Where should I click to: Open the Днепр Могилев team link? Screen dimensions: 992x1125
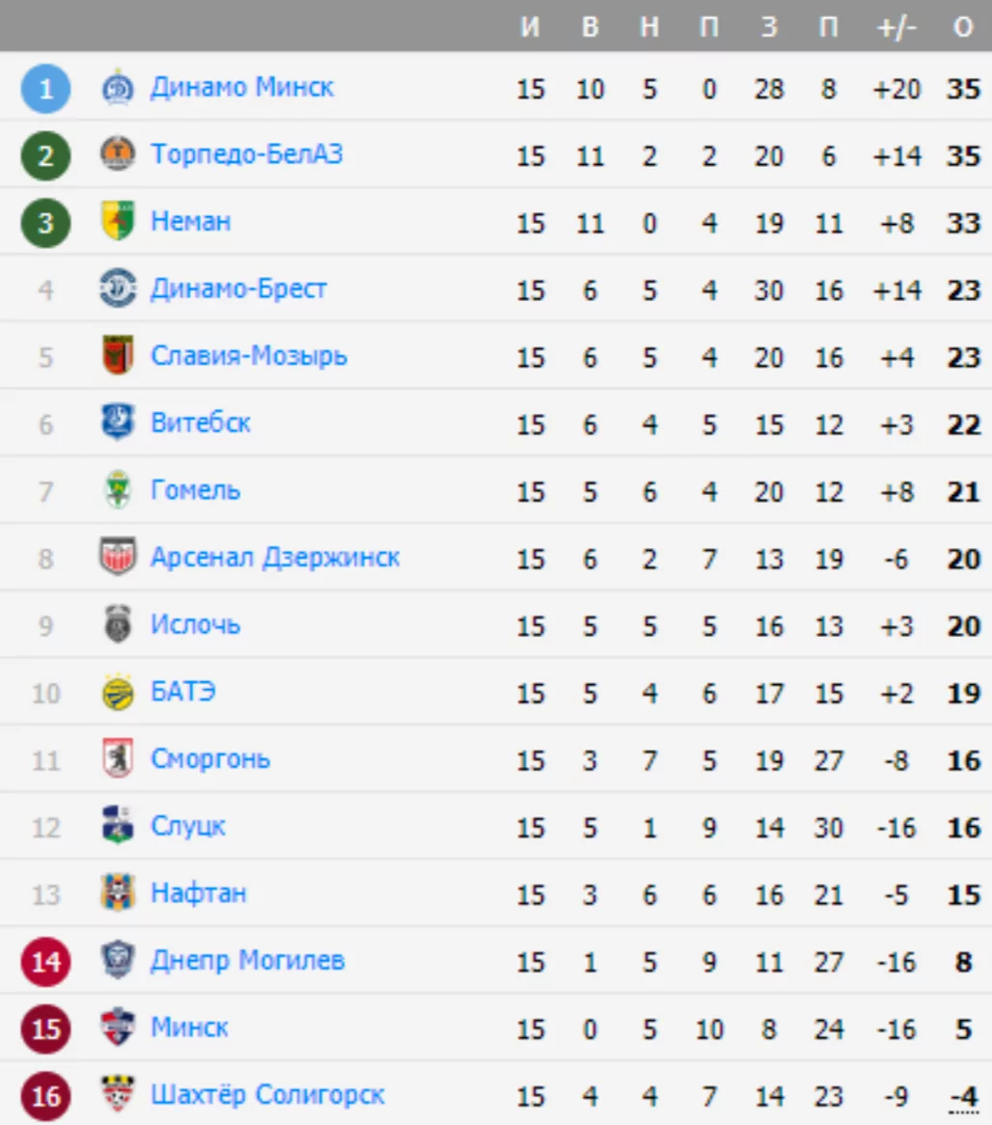[x=247, y=960]
